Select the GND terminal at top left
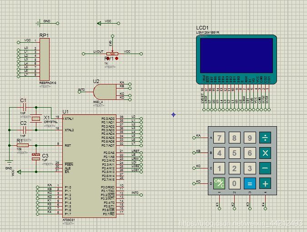Viewport: 307px width, 232px height. coord(37,23)
